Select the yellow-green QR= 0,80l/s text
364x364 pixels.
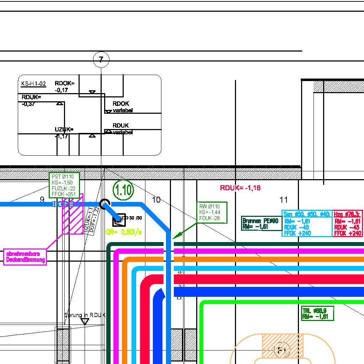point(124,232)
